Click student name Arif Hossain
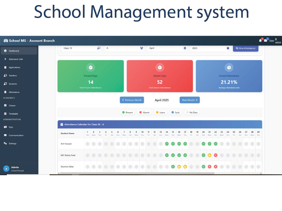This screenshot has width=282, height=211. click(x=66, y=144)
